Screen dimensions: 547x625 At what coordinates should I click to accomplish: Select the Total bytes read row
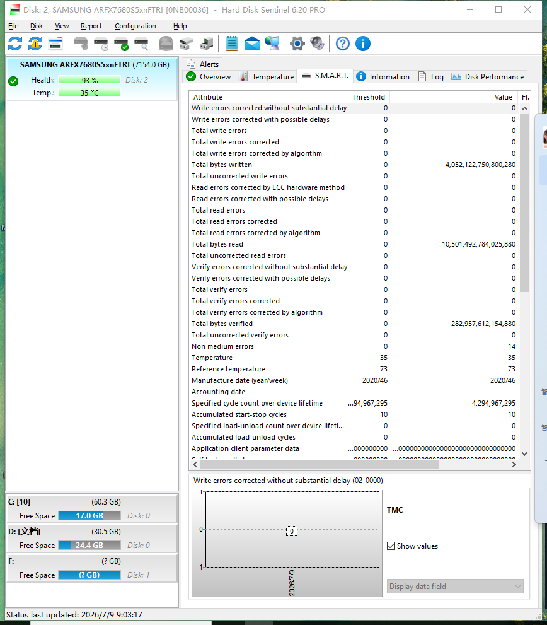tap(354, 244)
